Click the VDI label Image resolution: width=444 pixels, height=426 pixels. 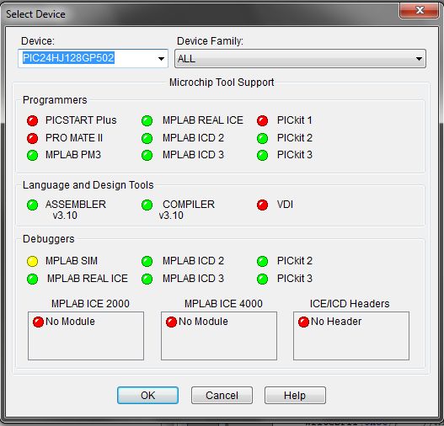[x=285, y=205]
